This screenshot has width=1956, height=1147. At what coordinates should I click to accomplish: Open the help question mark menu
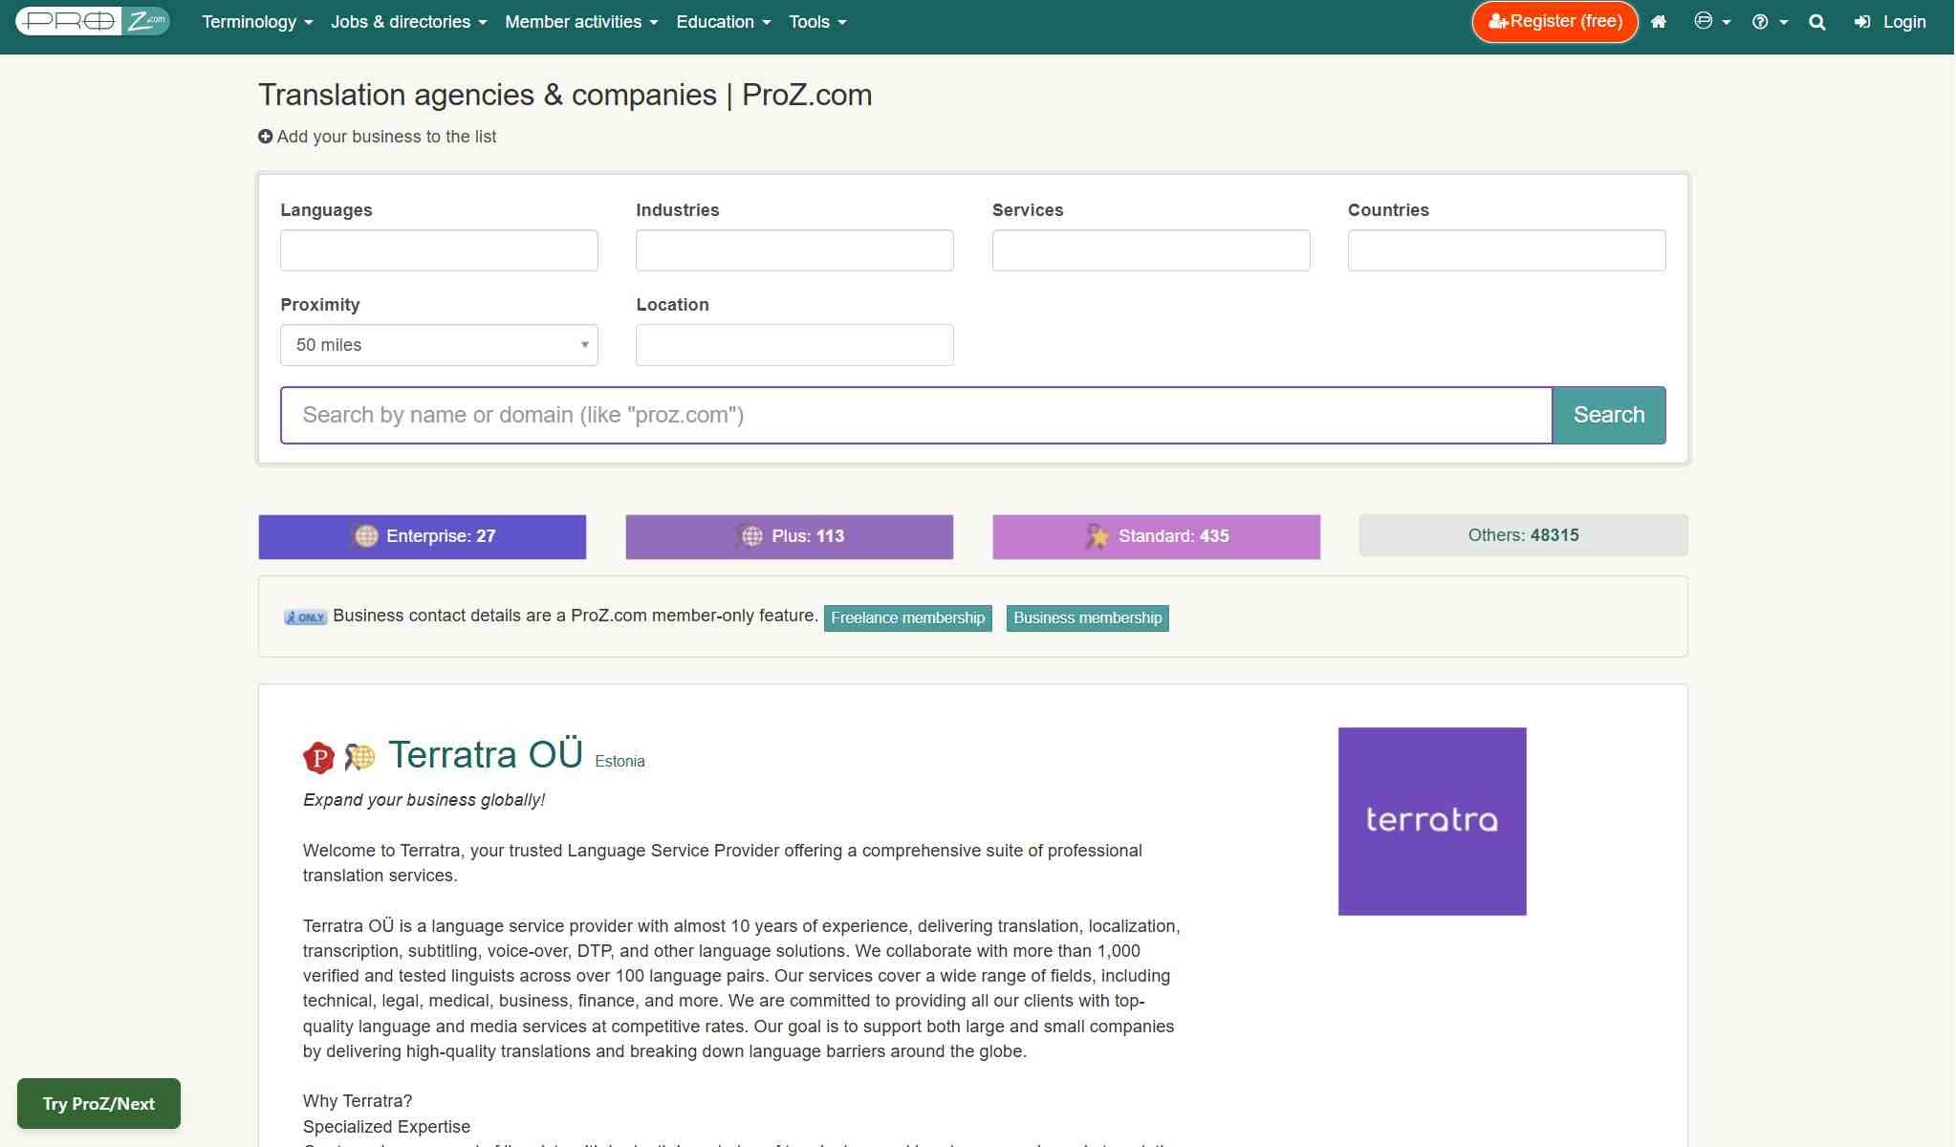coord(1769,22)
